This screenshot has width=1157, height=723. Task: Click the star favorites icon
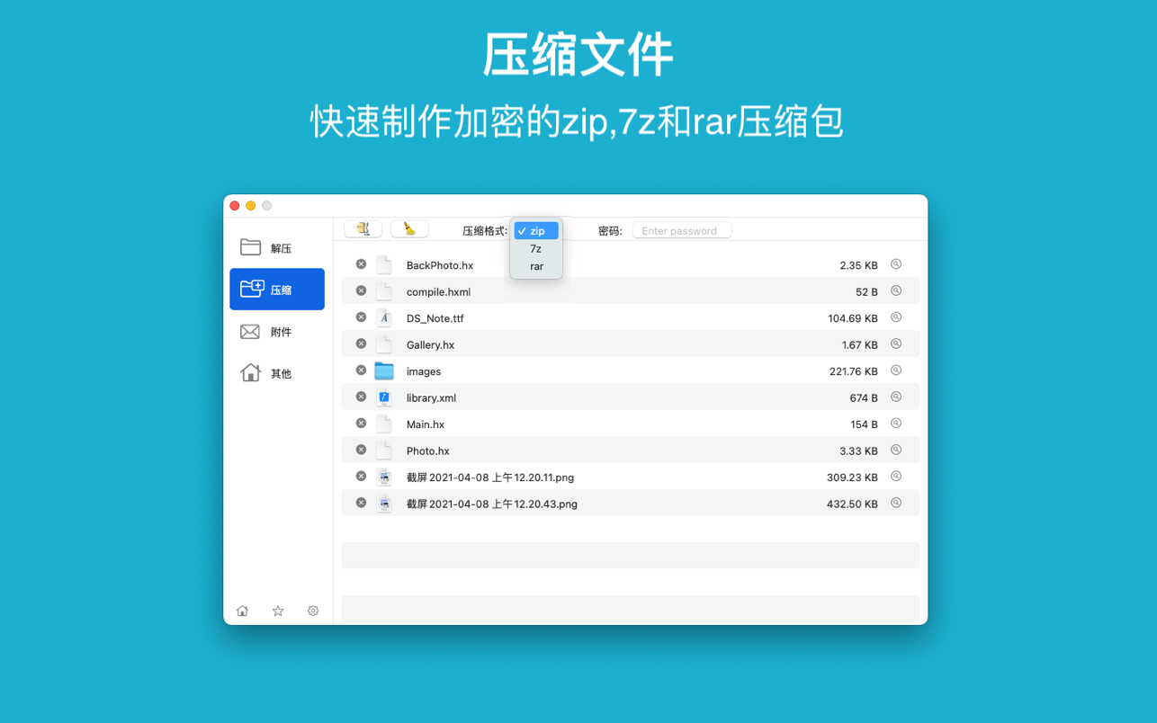(x=278, y=611)
